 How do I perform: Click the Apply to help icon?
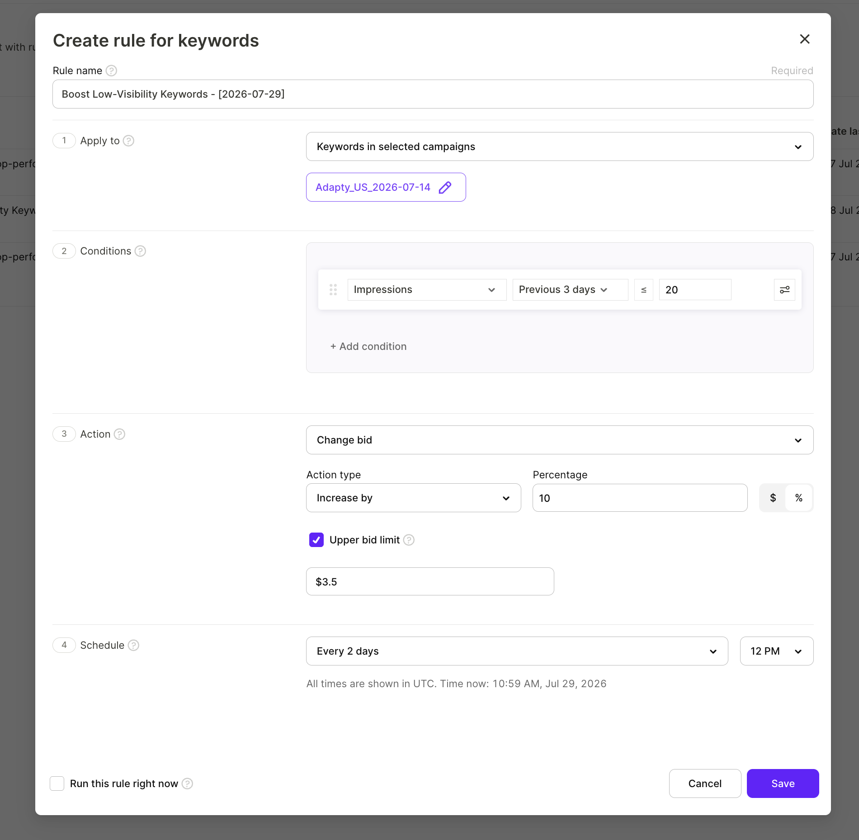point(128,141)
